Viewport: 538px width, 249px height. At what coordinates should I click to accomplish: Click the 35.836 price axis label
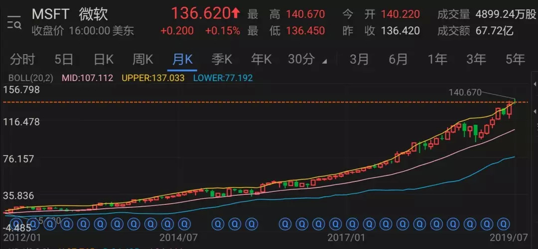(x=19, y=196)
